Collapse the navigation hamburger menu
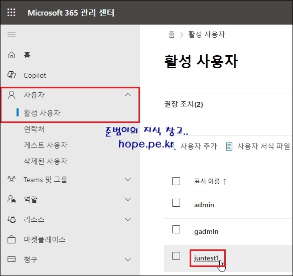 (12, 35)
